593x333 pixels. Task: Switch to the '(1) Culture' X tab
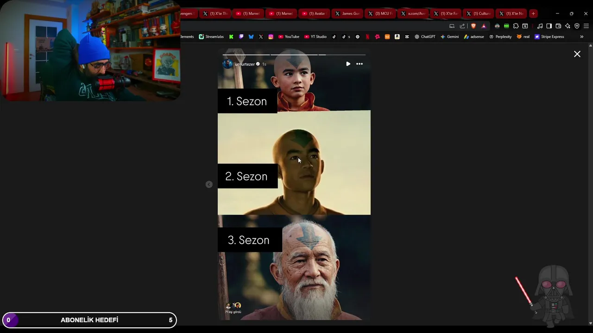pyautogui.click(x=478, y=13)
